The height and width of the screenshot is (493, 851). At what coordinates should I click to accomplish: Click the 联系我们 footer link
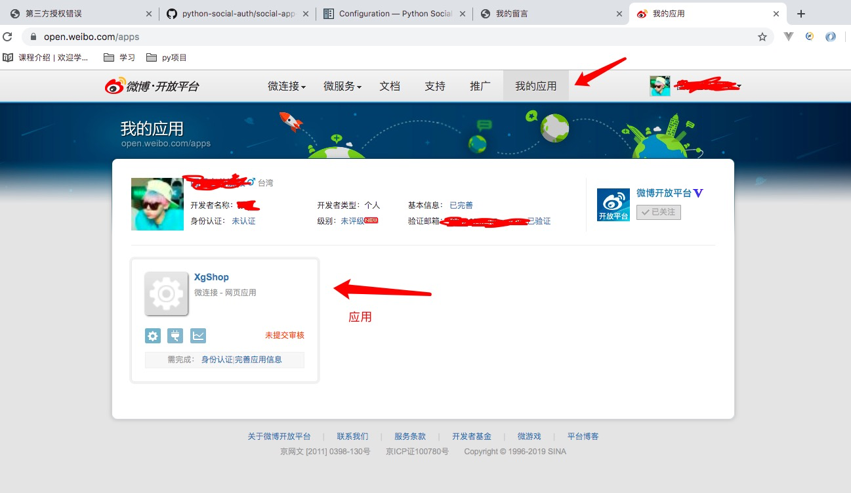pyautogui.click(x=352, y=436)
